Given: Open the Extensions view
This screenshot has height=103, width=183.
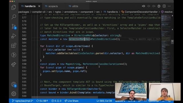Looking at the screenshot, I should [x=14, y=45].
